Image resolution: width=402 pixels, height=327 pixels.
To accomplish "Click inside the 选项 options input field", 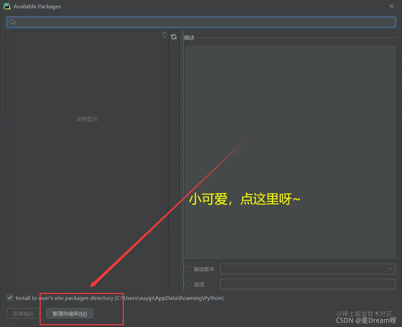I will 308,284.
